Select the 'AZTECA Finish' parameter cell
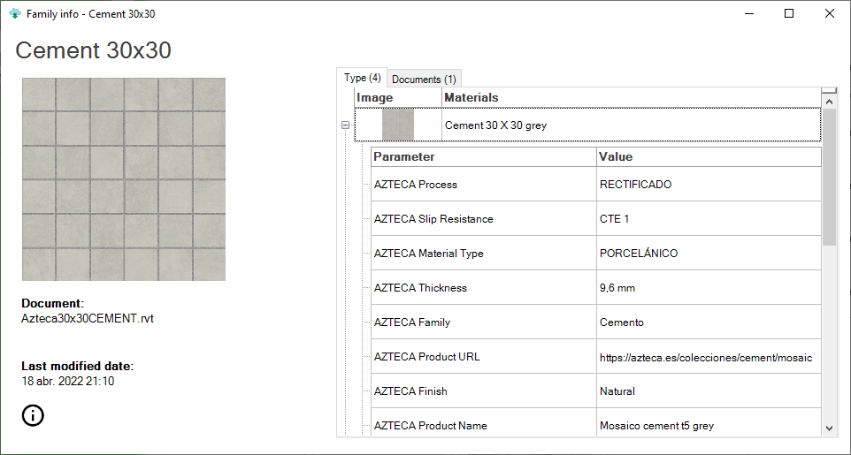The width and height of the screenshot is (851, 455). [484, 391]
